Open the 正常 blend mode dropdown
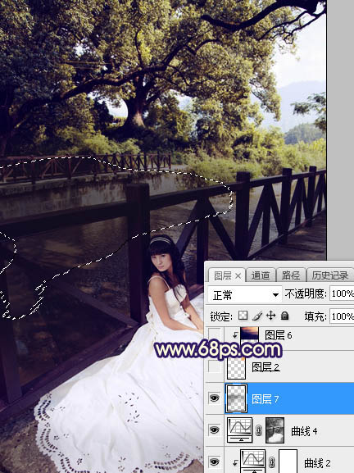The width and height of the screenshot is (354, 473). (245, 295)
